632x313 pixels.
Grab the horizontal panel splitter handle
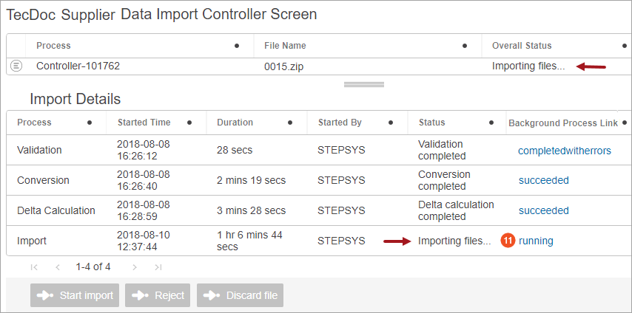click(x=364, y=84)
